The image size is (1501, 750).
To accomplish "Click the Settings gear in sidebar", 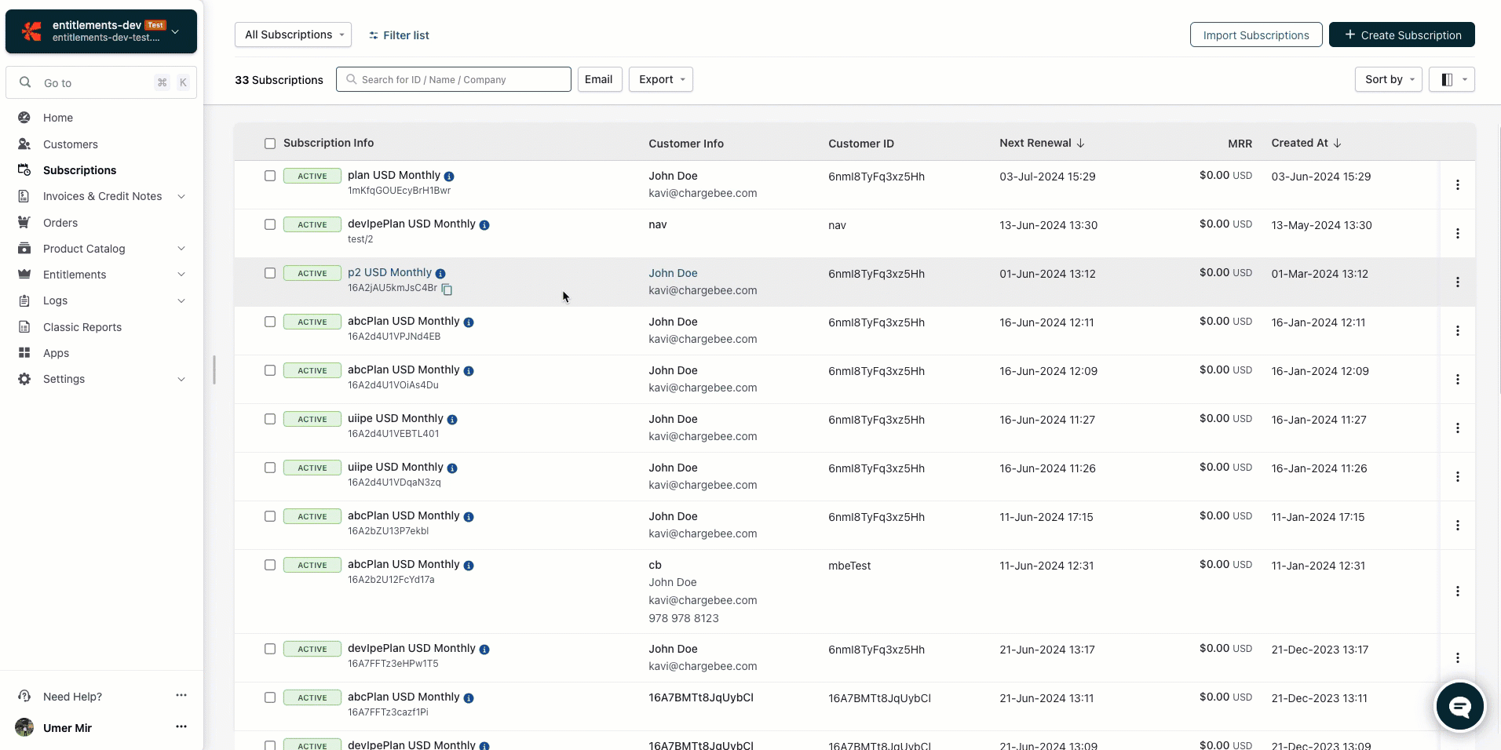I will click(x=25, y=379).
